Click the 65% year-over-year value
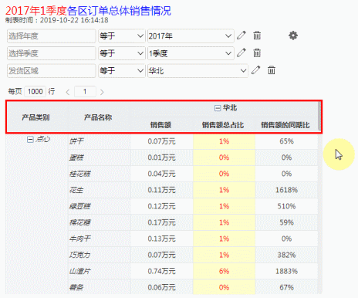This screenshot has height=298, width=358. 286,141
